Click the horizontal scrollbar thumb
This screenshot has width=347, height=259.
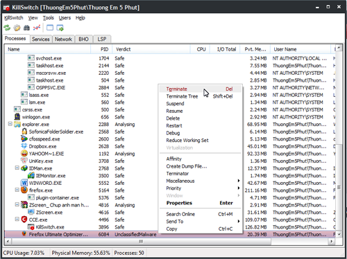[141, 242]
